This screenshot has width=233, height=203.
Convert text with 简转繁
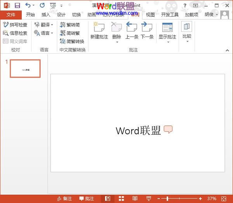70,33
